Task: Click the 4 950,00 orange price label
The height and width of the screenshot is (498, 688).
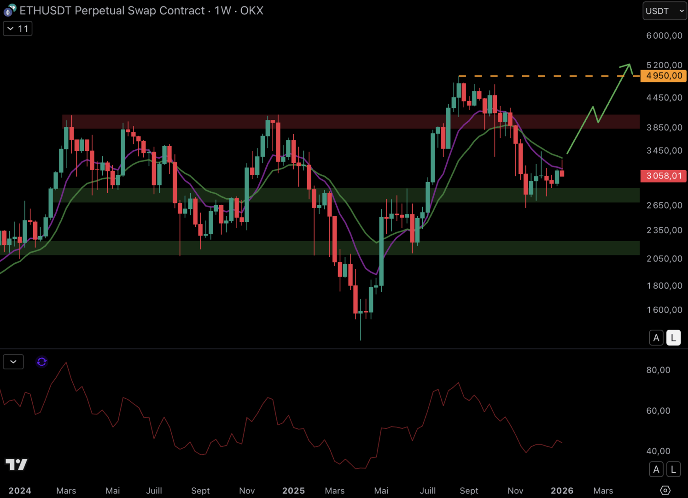Action: 664,76
